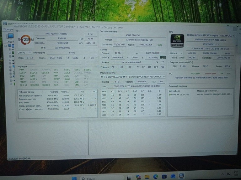Open Microsoft Store from the taskbar

click(x=164, y=176)
